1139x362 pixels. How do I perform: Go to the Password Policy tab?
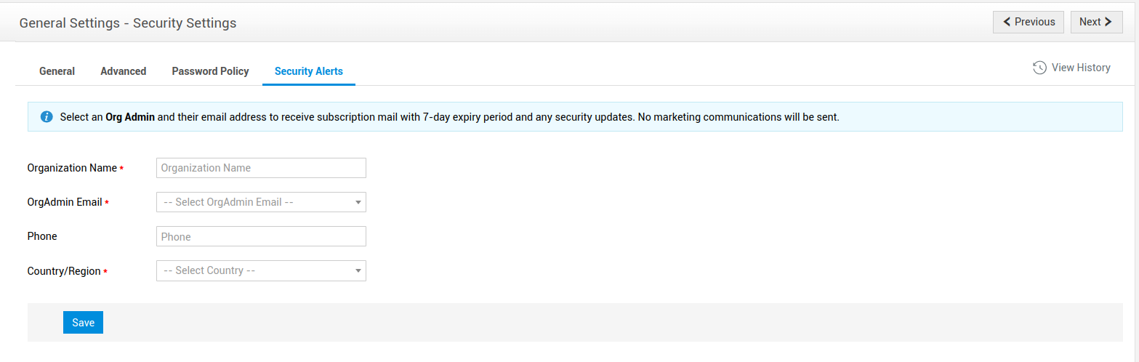[x=210, y=71]
